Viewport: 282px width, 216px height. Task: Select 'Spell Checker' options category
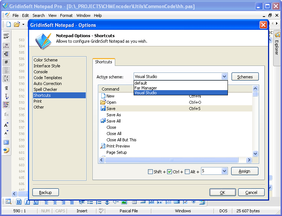[x=59, y=89]
